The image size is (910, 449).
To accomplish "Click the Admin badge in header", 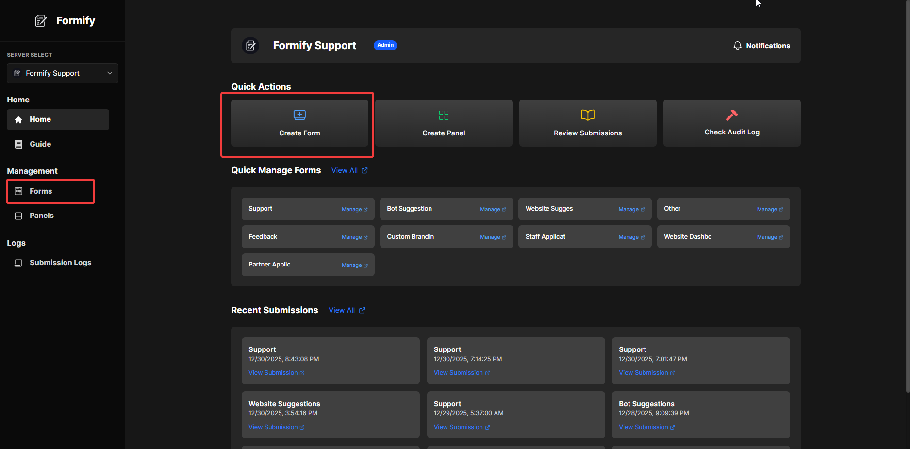I will (385, 45).
